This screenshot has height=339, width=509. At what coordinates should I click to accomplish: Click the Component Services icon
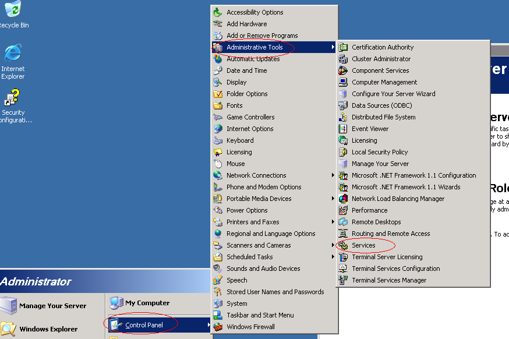click(x=343, y=70)
